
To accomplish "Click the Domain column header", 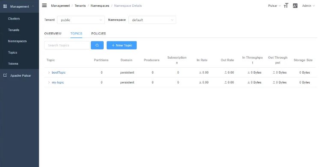I will pos(126,60).
